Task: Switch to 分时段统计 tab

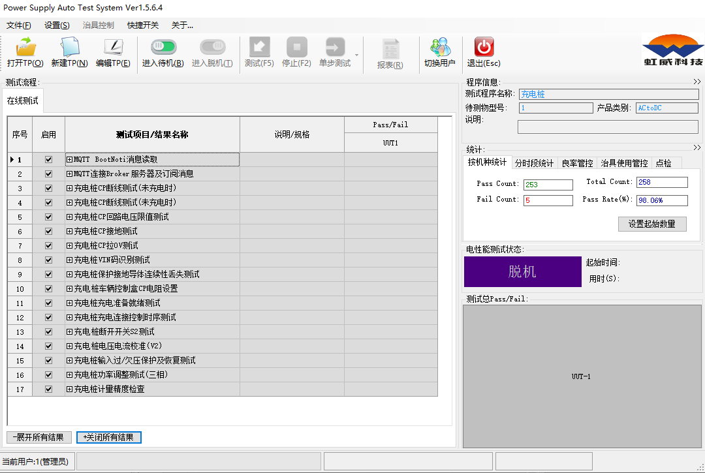Action: tap(534, 163)
